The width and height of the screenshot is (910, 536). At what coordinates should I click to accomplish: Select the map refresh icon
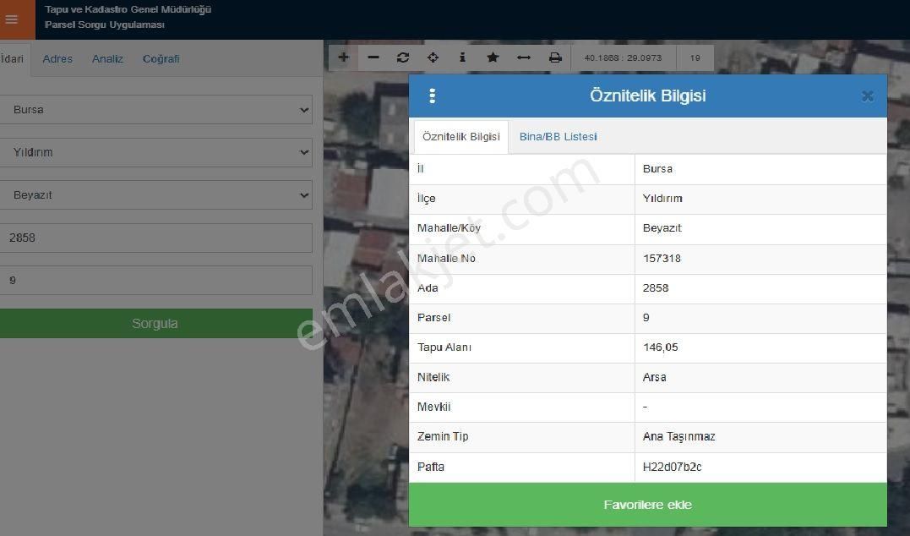403,57
